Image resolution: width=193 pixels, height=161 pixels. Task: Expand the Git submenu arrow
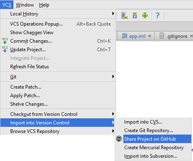tap(113, 76)
